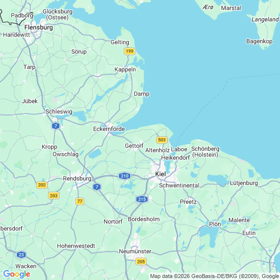This screenshot has width=280, height=280.
Task: Select the route 77 shield below Rendsburg
Action: point(80,201)
